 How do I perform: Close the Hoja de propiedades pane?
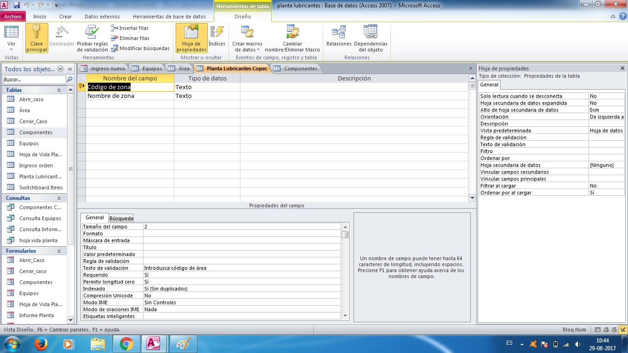(x=622, y=68)
